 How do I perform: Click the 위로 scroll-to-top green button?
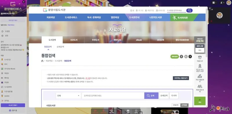(200, 101)
